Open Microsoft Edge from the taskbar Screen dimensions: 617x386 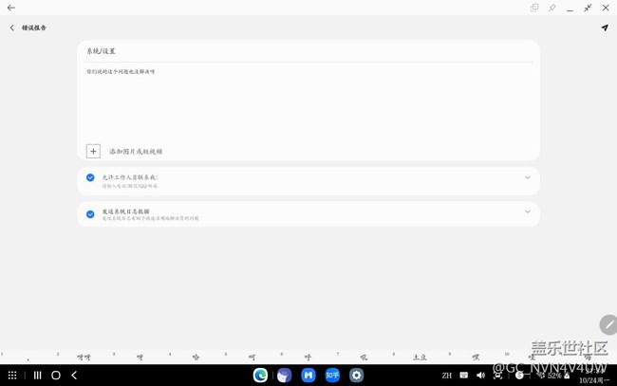pos(260,376)
